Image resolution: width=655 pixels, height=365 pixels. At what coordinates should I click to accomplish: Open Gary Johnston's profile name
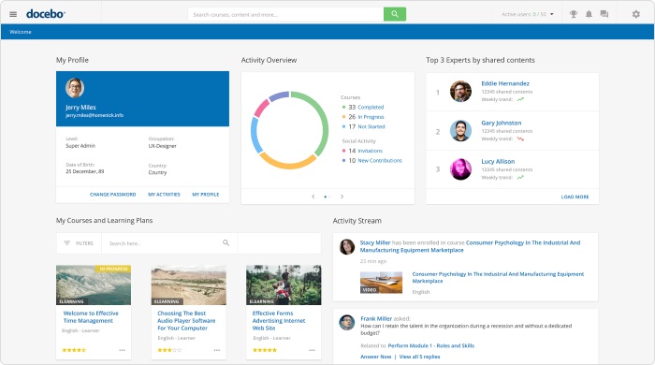[x=502, y=123]
